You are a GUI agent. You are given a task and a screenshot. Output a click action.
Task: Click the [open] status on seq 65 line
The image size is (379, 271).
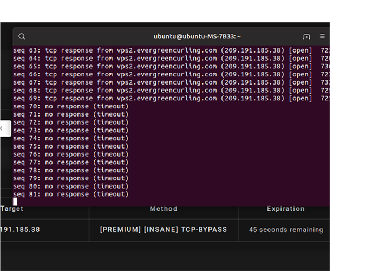pyautogui.click(x=300, y=66)
